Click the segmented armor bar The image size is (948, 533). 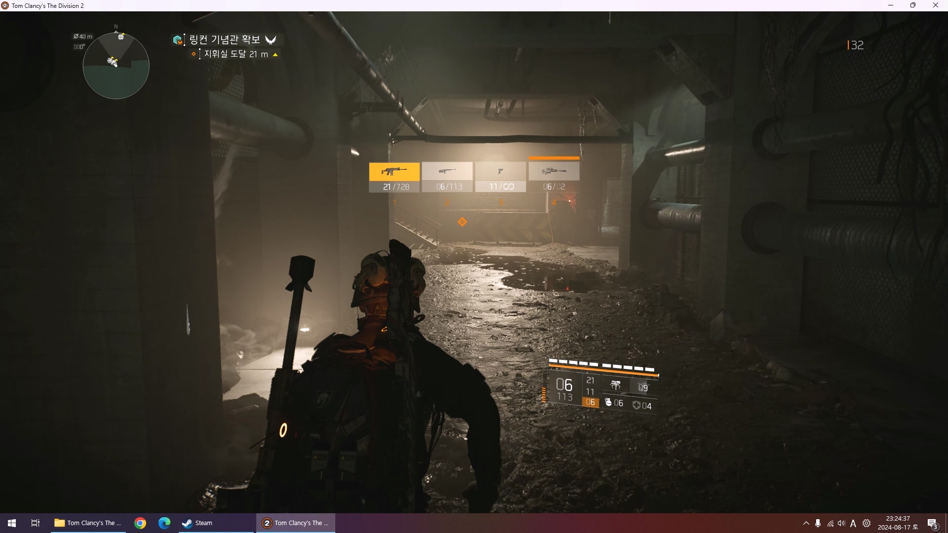point(602,366)
